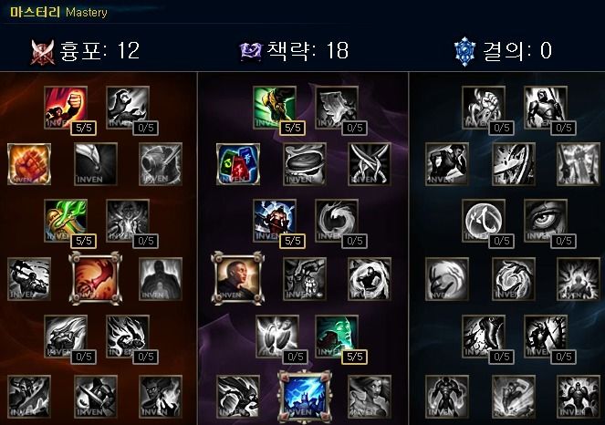Click the 마스터리 Mastery title text
The image size is (605, 425).
[x=58, y=13]
